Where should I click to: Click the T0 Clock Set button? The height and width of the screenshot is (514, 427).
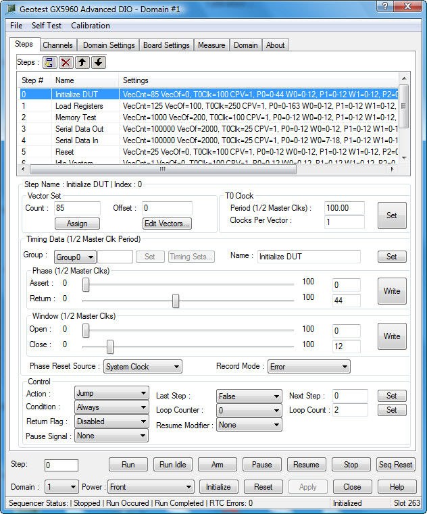point(392,215)
